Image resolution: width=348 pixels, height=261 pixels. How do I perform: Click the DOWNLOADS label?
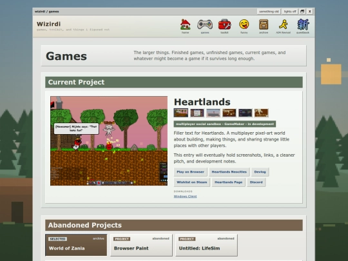[x=183, y=191]
